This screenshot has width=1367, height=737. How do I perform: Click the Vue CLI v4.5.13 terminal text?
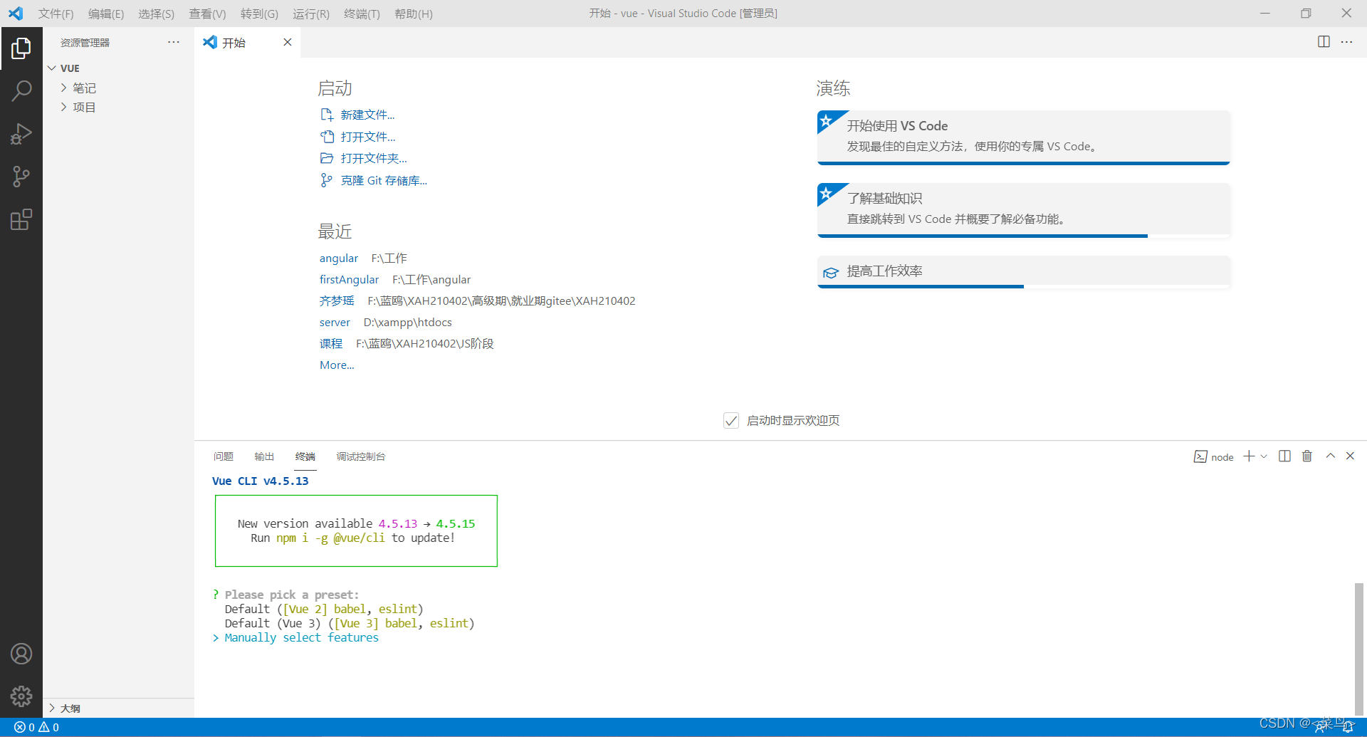pos(261,481)
